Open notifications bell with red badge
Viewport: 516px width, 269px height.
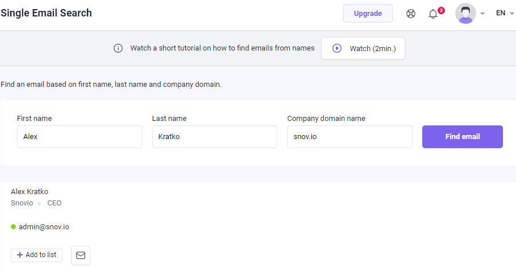[436, 13]
